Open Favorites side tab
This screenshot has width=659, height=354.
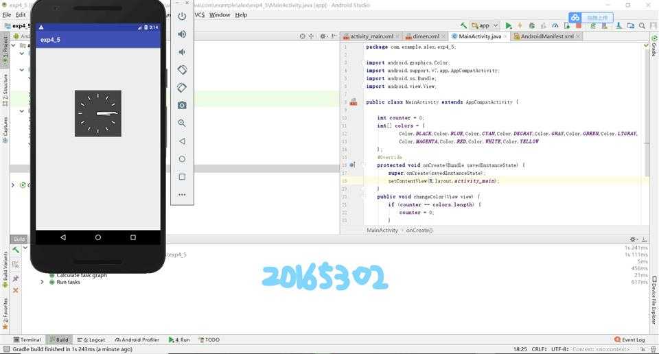tap(5, 314)
